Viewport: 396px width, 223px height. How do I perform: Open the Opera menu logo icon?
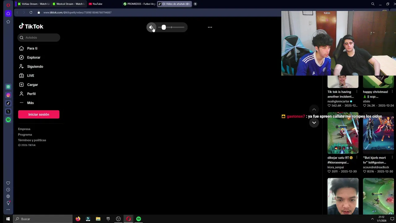tap(8, 5)
